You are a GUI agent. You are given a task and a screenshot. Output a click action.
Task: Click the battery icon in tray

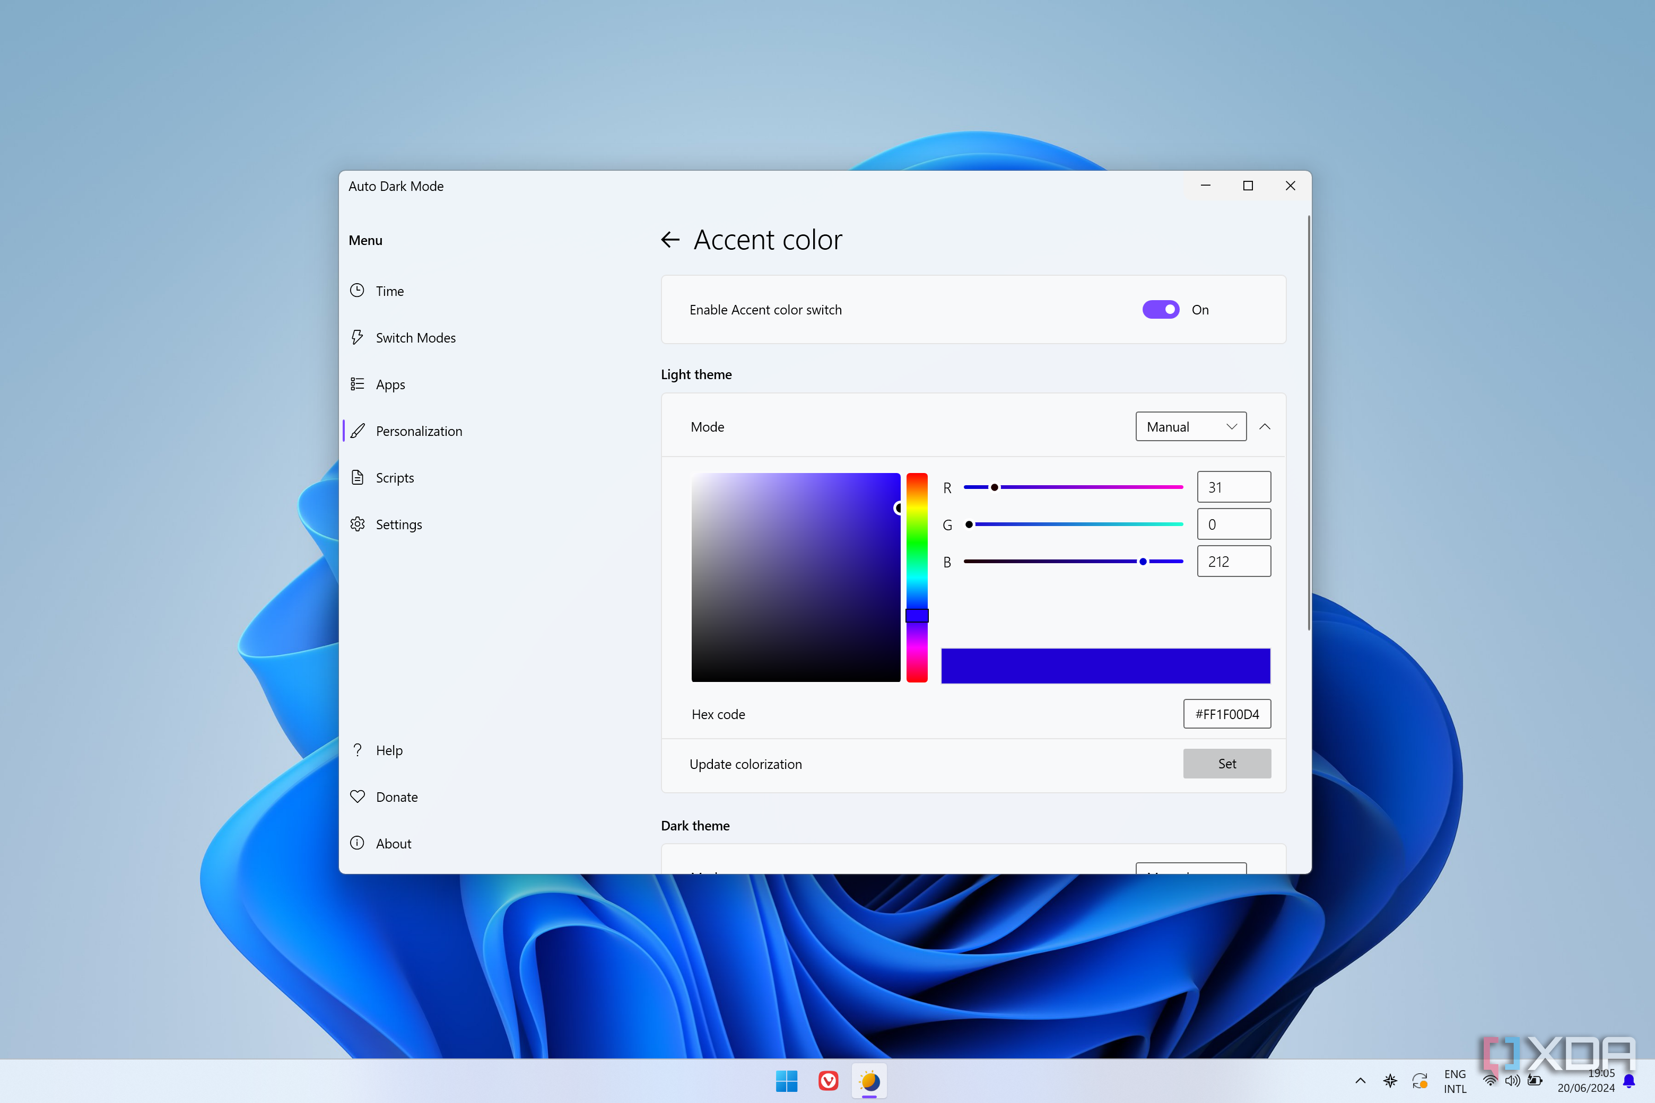1535,1081
